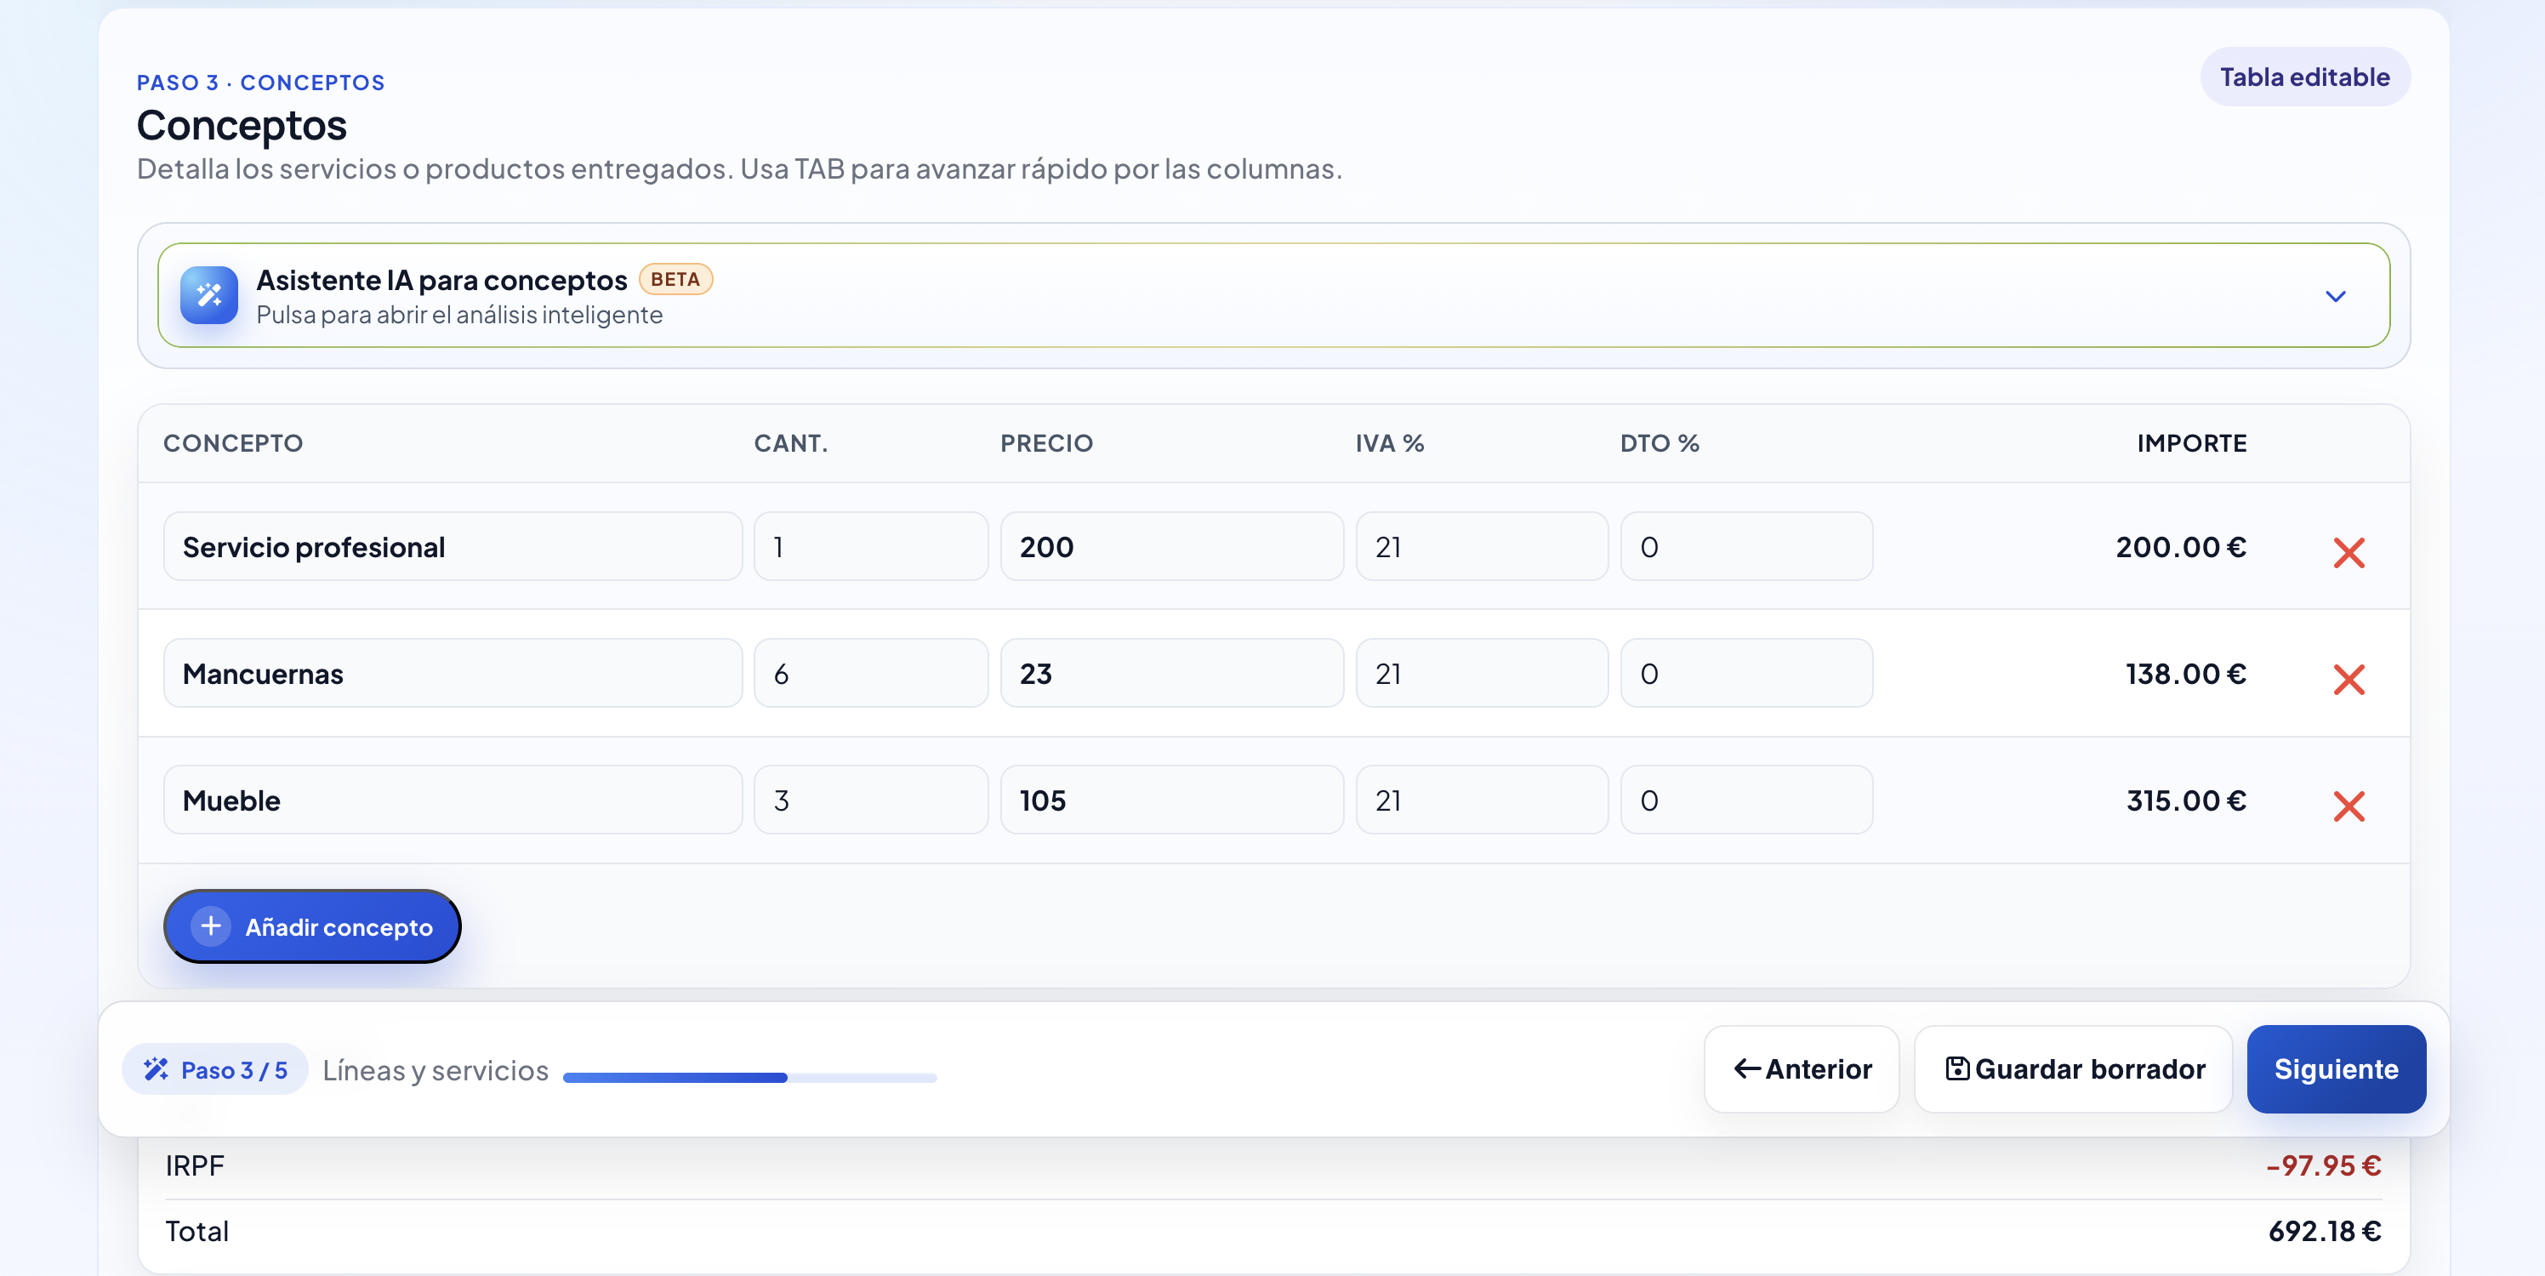Click the plus icon in Añadir concepto

[210, 926]
